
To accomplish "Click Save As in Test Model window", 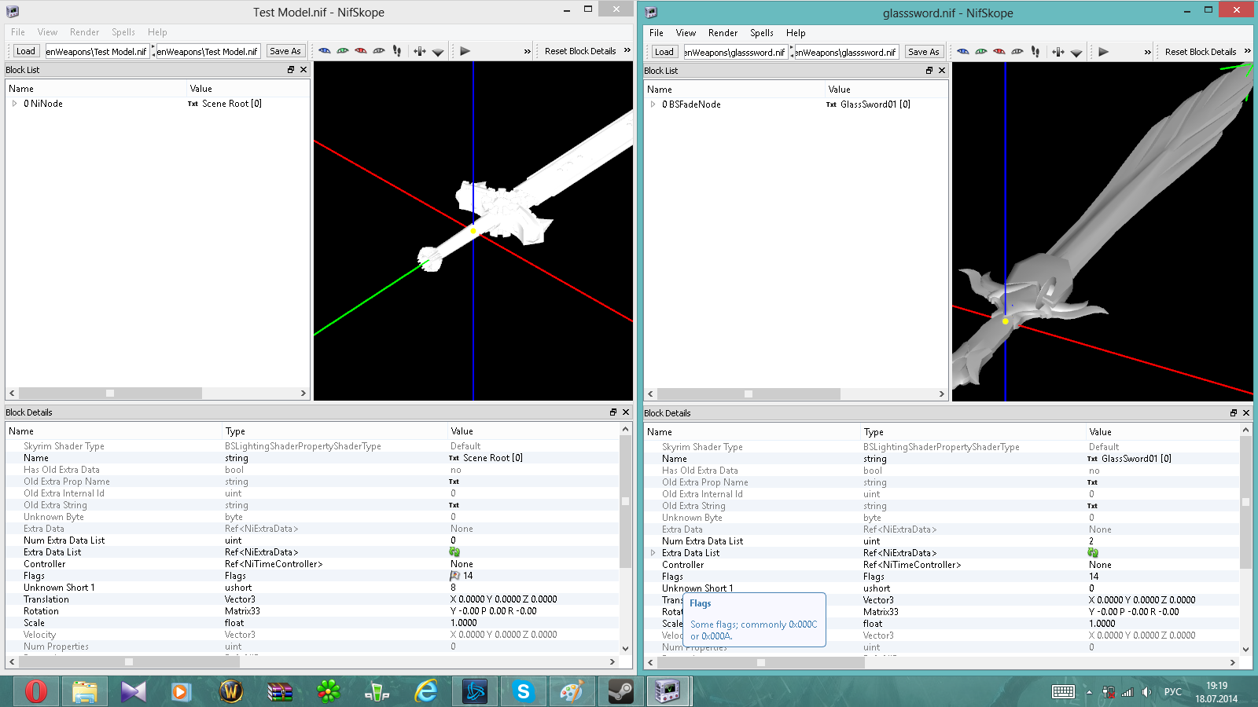I will tap(285, 51).
